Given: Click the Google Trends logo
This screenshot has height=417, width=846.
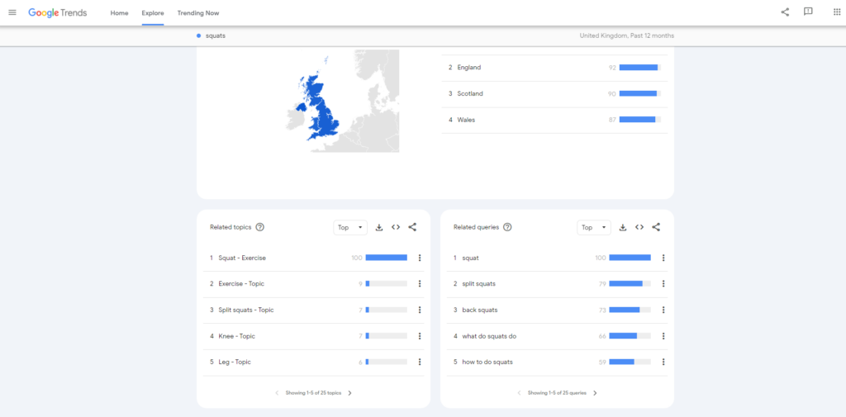Looking at the screenshot, I should 57,12.
